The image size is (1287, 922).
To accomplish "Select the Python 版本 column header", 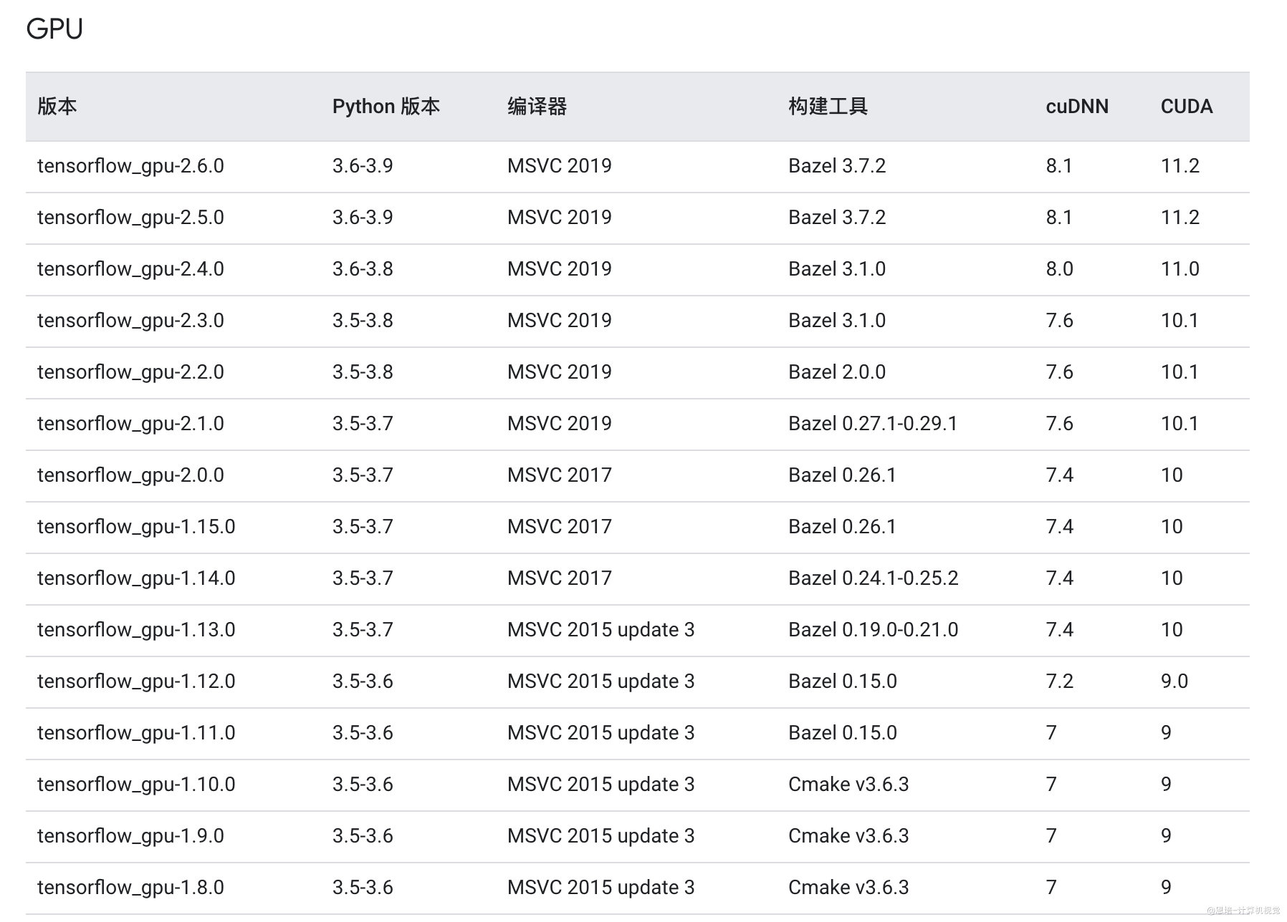I will pyautogui.click(x=386, y=107).
